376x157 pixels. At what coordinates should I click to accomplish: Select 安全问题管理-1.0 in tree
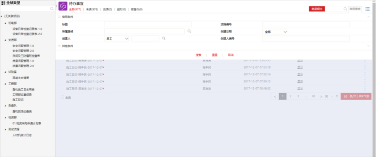tap(23, 45)
